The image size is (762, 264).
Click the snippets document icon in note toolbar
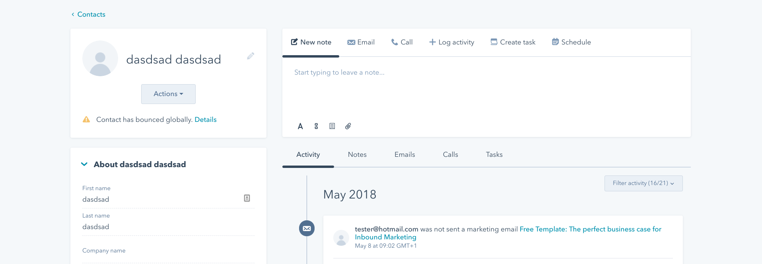[x=332, y=126]
